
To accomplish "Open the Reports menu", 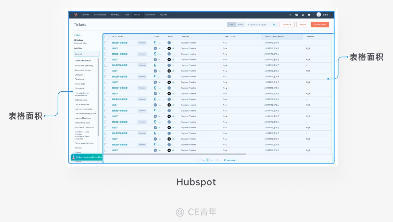I will pyautogui.click(x=164, y=15).
